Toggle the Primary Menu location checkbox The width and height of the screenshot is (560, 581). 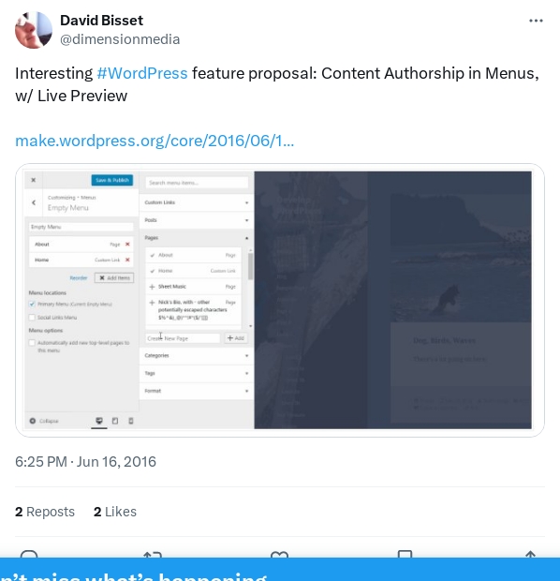pyautogui.click(x=32, y=304)
